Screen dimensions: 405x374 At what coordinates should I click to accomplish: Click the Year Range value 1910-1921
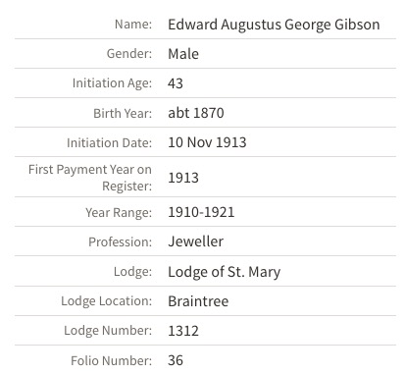[x=201, y=212]
